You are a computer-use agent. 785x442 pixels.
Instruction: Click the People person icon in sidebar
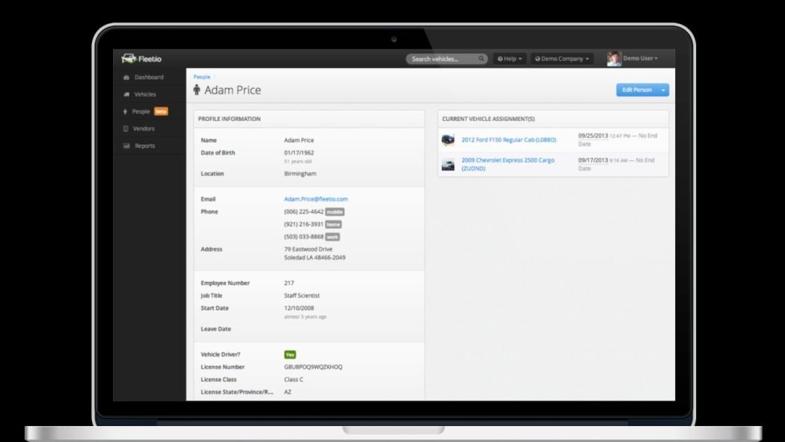126,112
